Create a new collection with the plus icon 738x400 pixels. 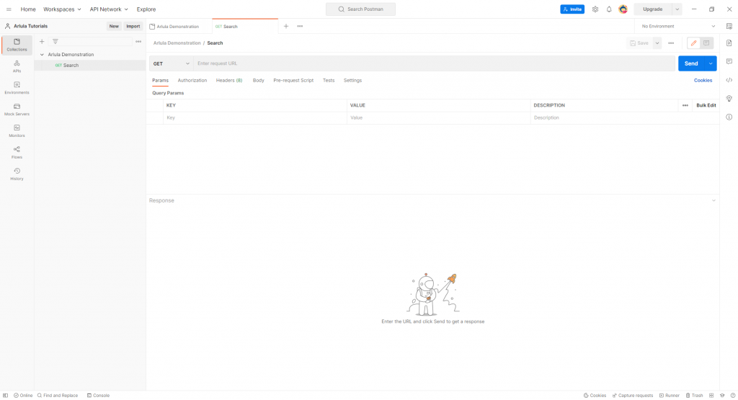click(42, 41)
